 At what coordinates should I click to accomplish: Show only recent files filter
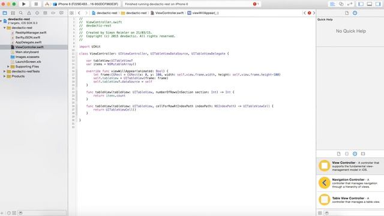pos(9,214)
